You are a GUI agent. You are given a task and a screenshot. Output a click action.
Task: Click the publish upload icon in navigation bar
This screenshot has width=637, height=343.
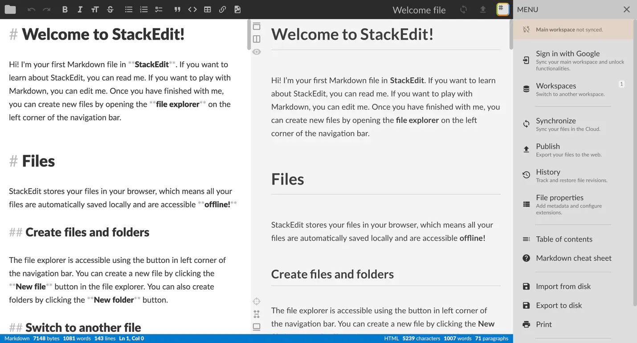click(483, 9)
